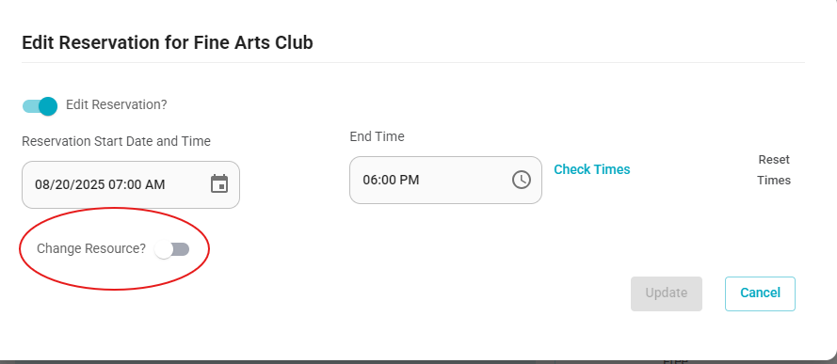This screenshot has height=364, width=837.
Task: Select the 06:00 PM End Time field
Action: [x=445, y=180]
